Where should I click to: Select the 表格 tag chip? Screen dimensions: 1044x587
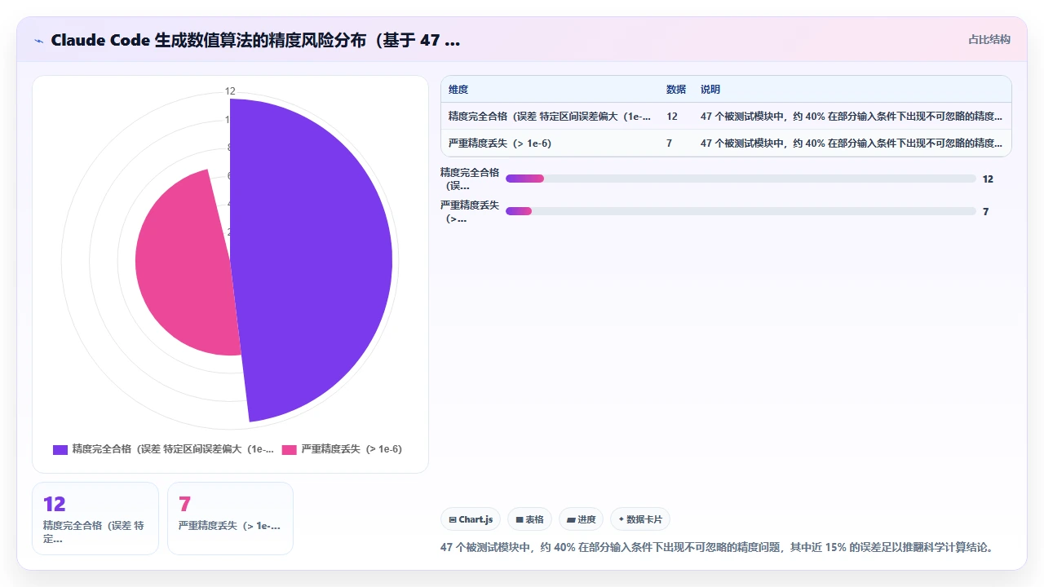point(529,519)
